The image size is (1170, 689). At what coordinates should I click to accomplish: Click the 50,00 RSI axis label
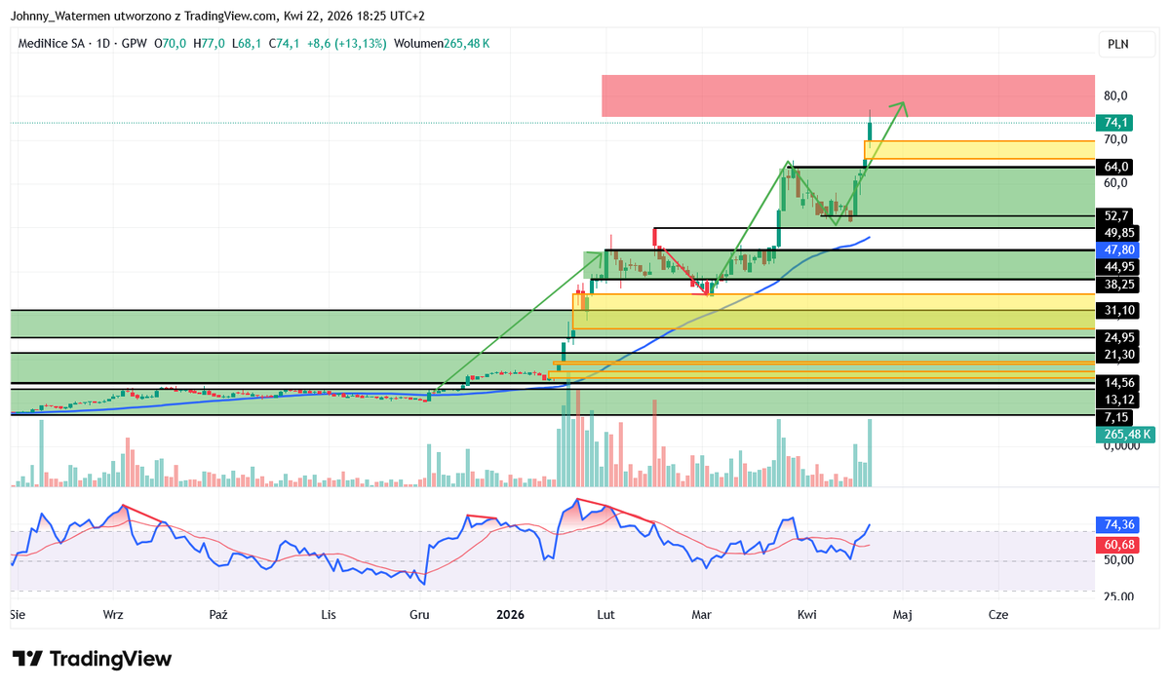click(x=1118, y=560)
